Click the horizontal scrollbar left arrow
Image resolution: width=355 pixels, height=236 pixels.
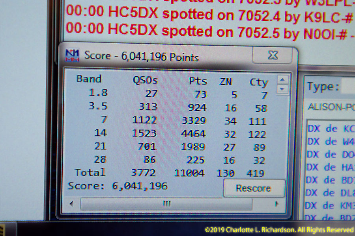[x=71, y=204]
